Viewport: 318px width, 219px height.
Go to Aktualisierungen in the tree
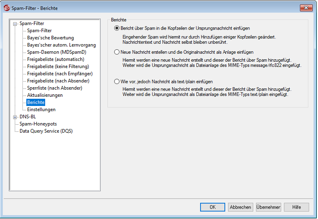[x=45, y=95]
